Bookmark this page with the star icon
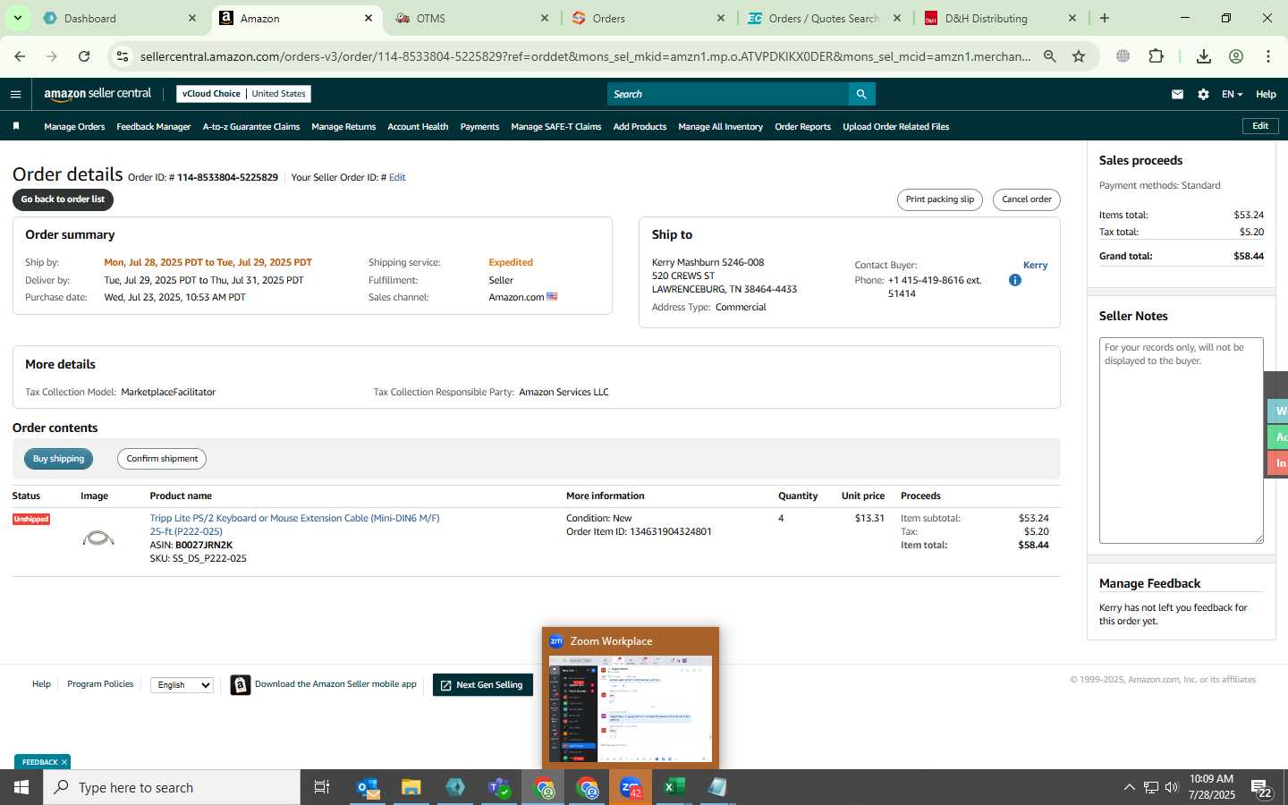 [x=1079, y=56]
